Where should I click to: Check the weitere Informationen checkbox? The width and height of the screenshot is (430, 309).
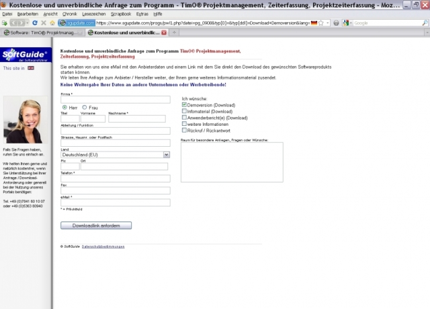[x=184, y=124]
